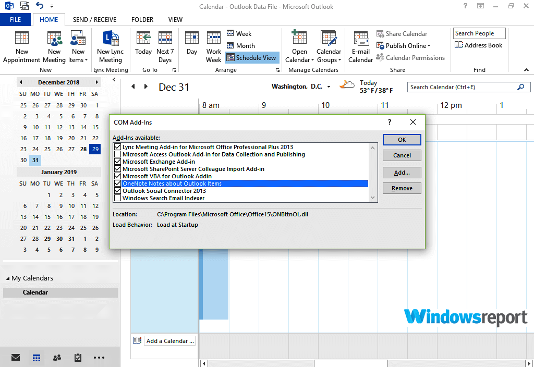The height and width of the screenshot is (367, 534).
Task: Collapse the folder pane
Action: 114,80
